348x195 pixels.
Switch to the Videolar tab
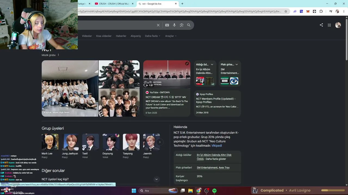(x=87, y=36)
